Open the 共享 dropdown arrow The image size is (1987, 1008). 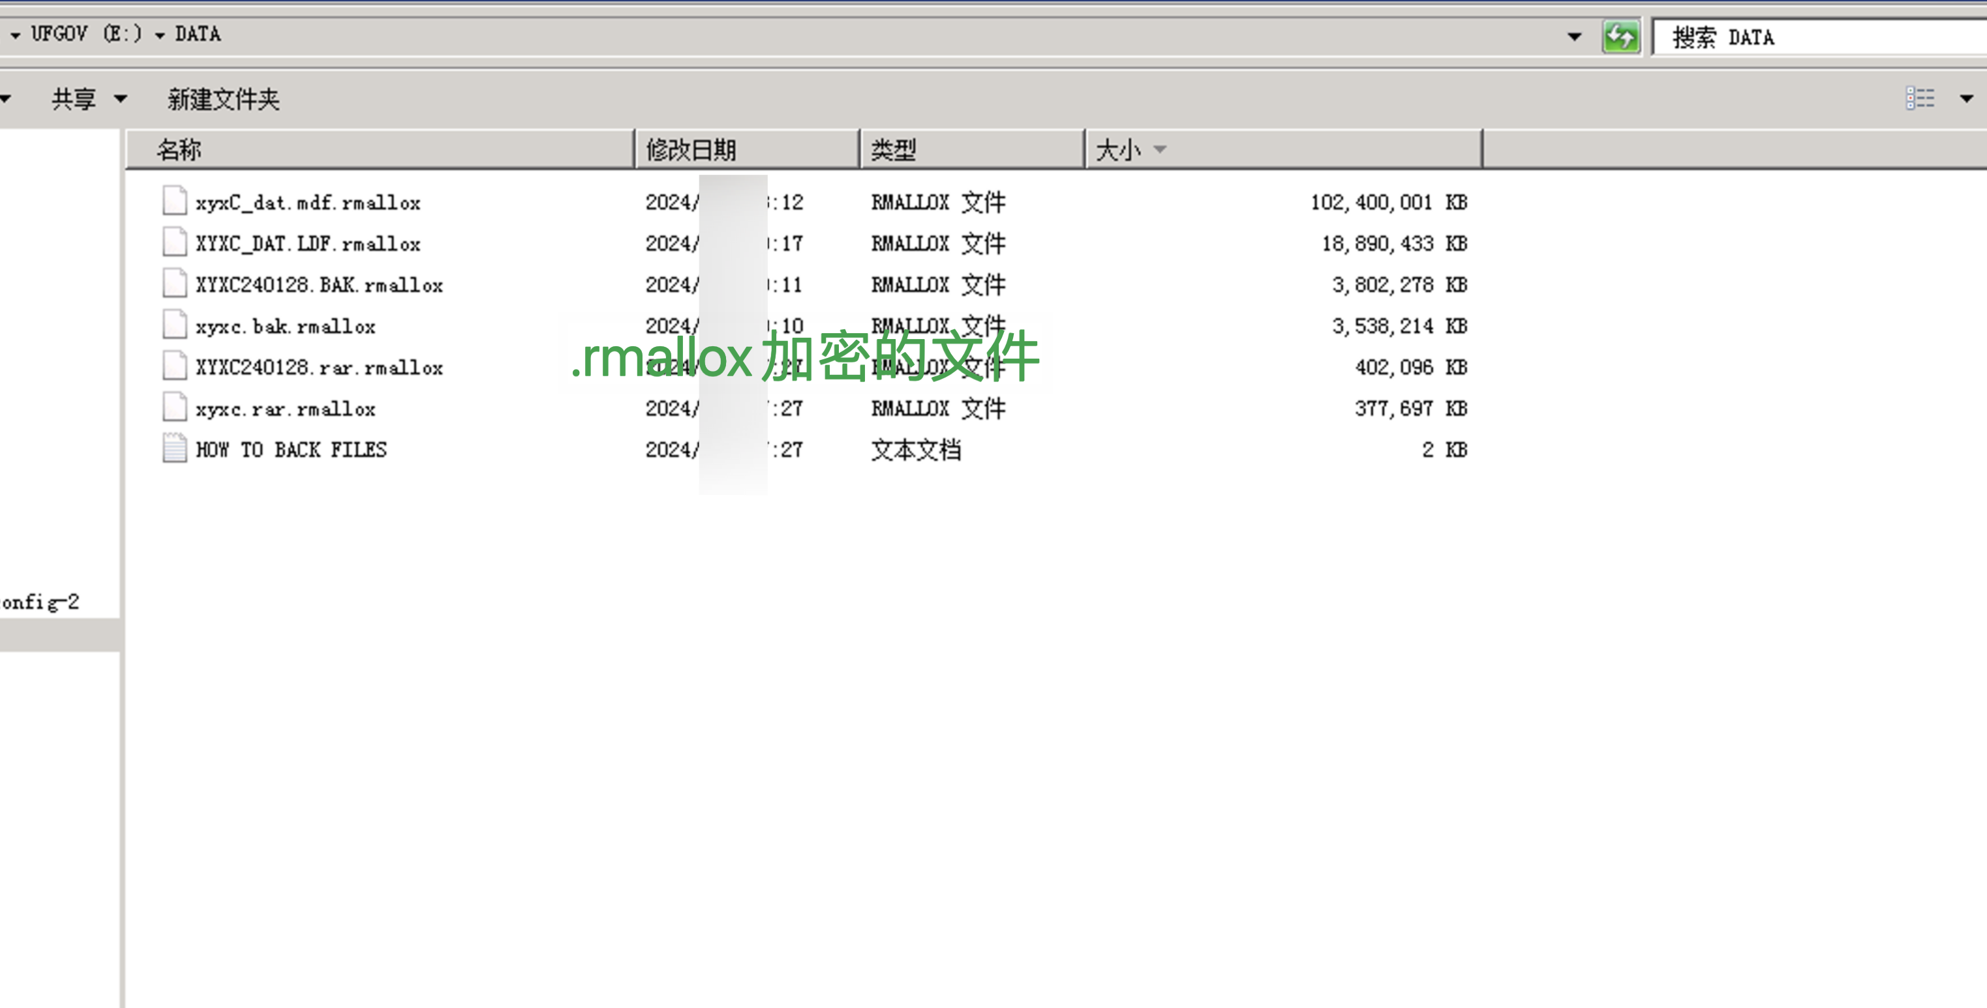click(x=120, y=98)
